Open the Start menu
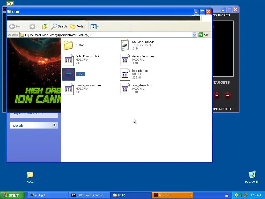This screenshot has height=199, width=265. (x=12, y=195)
